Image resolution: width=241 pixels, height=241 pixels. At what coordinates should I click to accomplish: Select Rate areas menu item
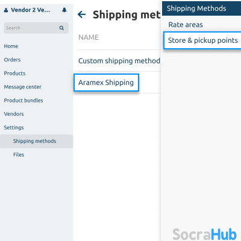pos(186,25)
